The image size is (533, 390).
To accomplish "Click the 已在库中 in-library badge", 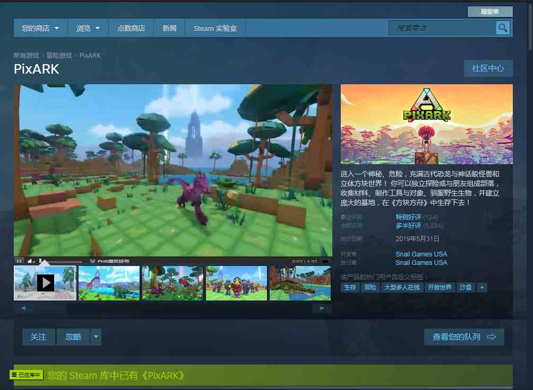I will [26, 375].
